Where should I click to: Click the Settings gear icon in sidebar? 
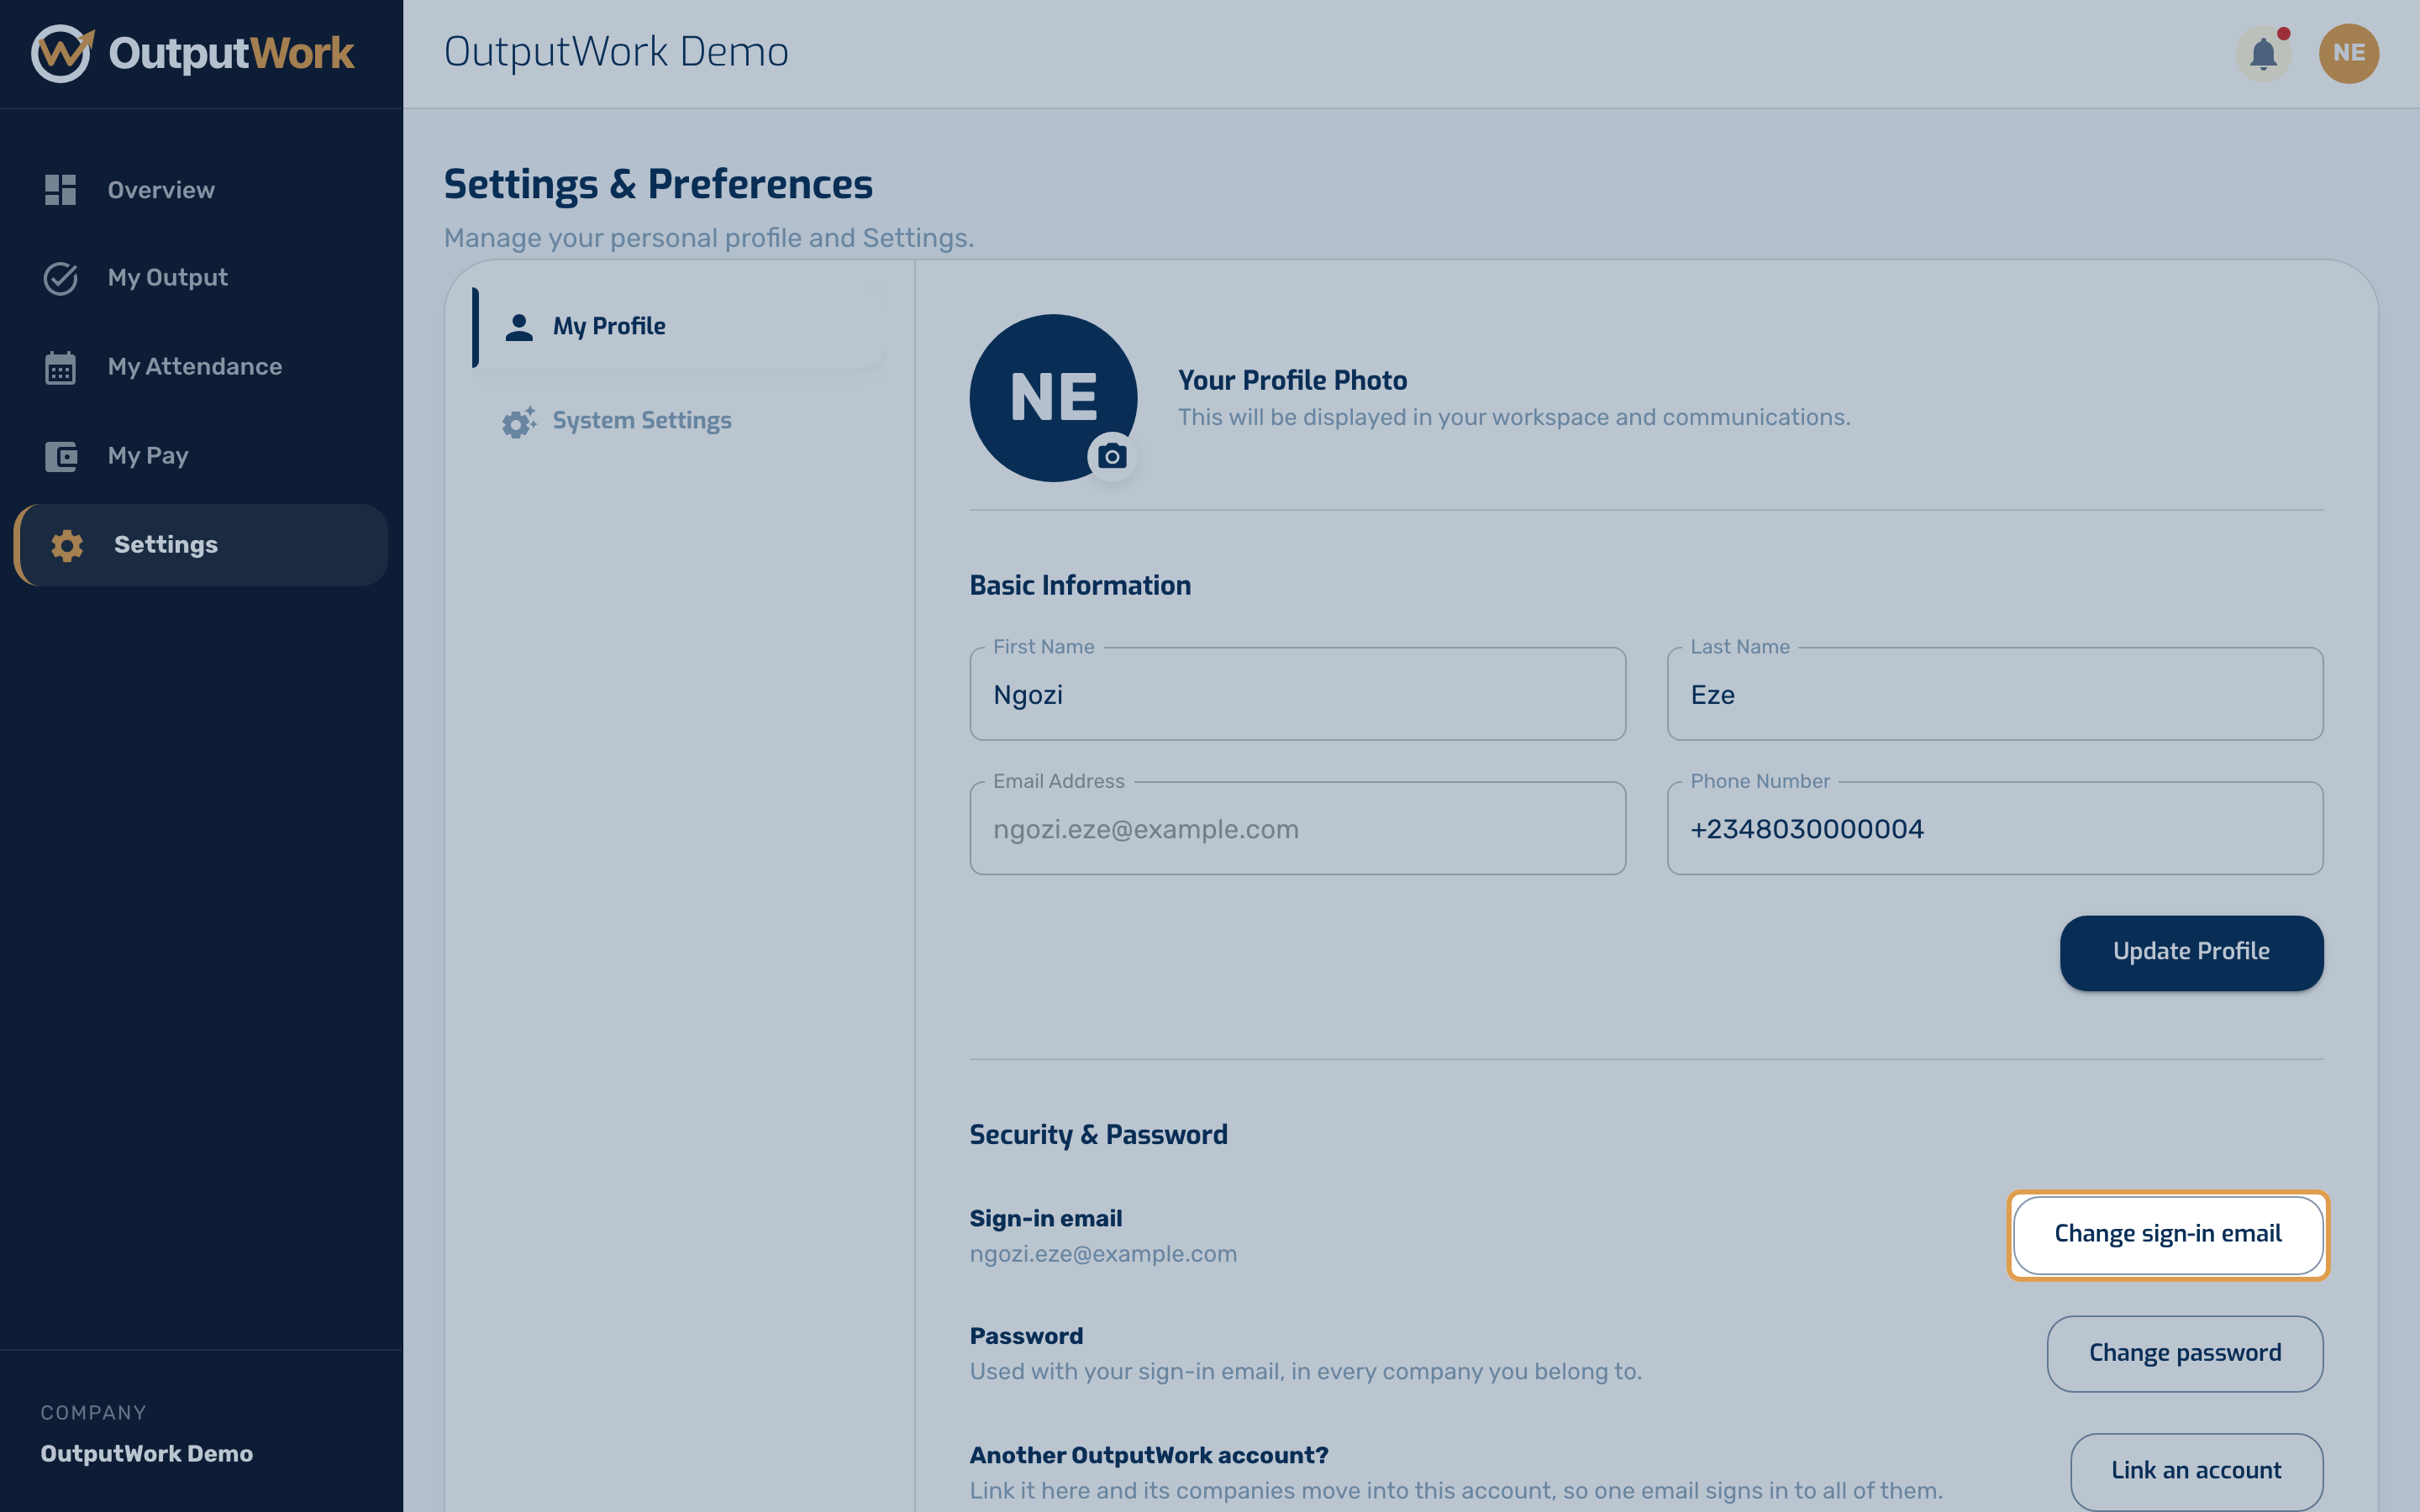coord(67,545)
